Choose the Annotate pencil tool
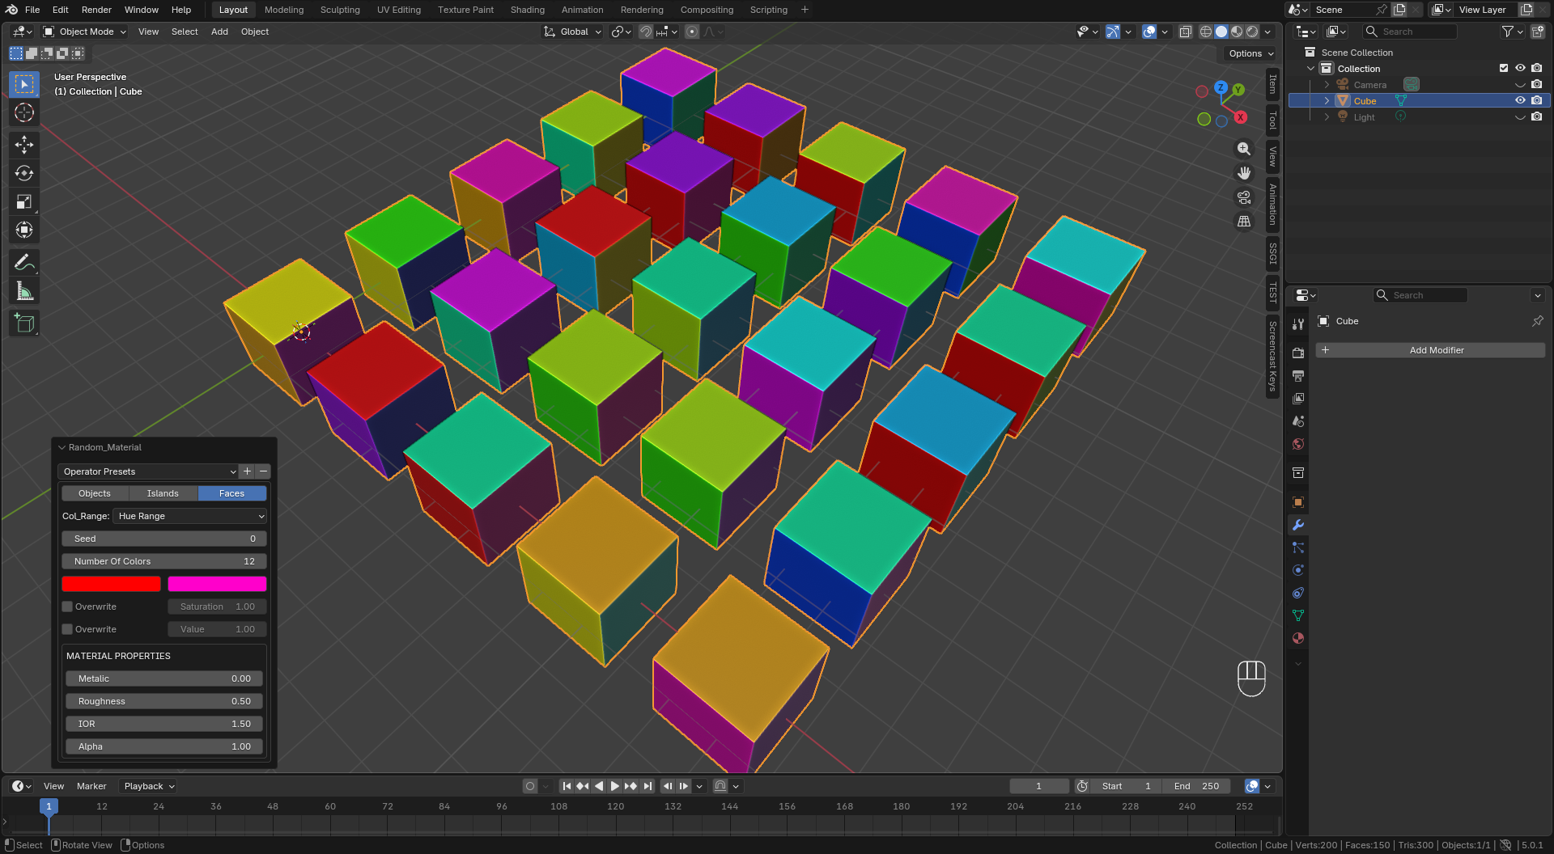Image resolution: width=1554 pixels, height=854 pixels. [24, 263]
